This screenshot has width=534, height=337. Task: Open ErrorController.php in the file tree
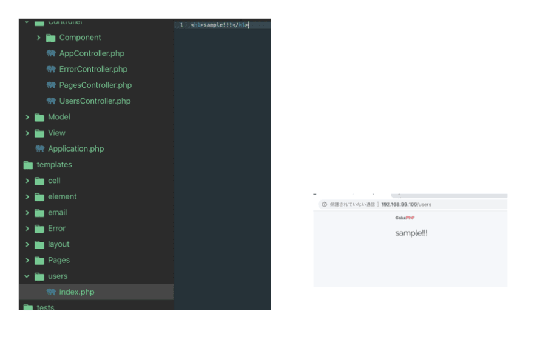[93, 69]
